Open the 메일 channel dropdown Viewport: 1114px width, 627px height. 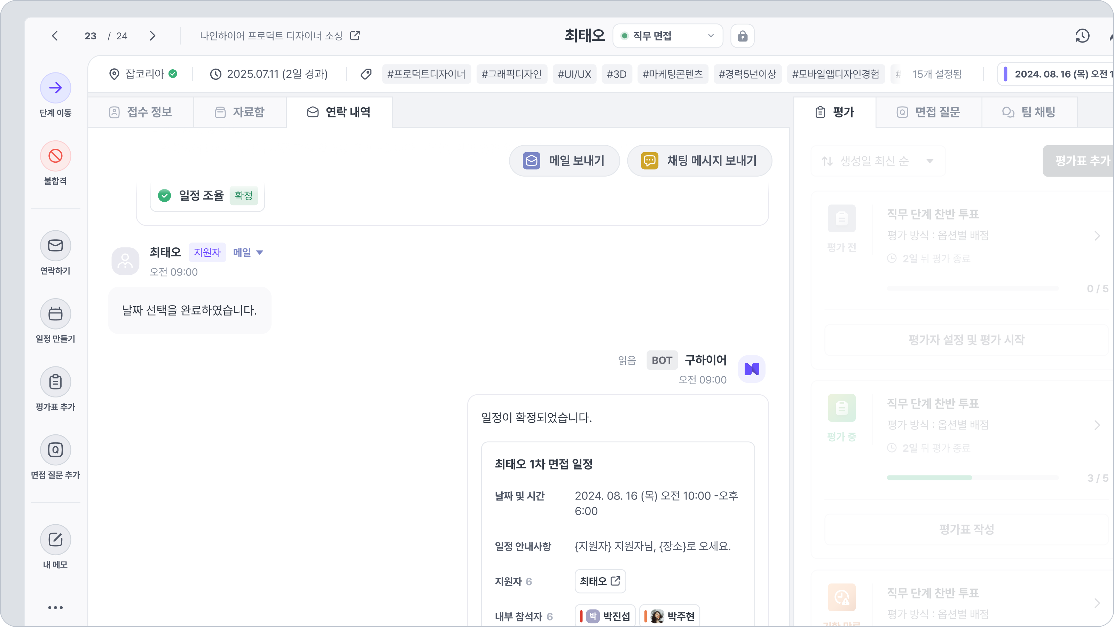248,252
